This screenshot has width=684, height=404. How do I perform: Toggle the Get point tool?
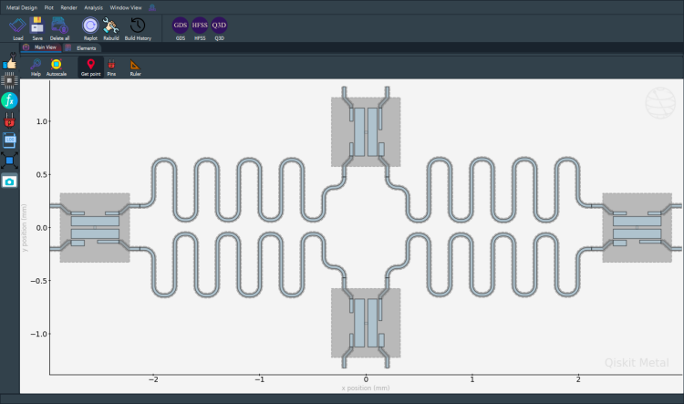[x=90, y=67]
